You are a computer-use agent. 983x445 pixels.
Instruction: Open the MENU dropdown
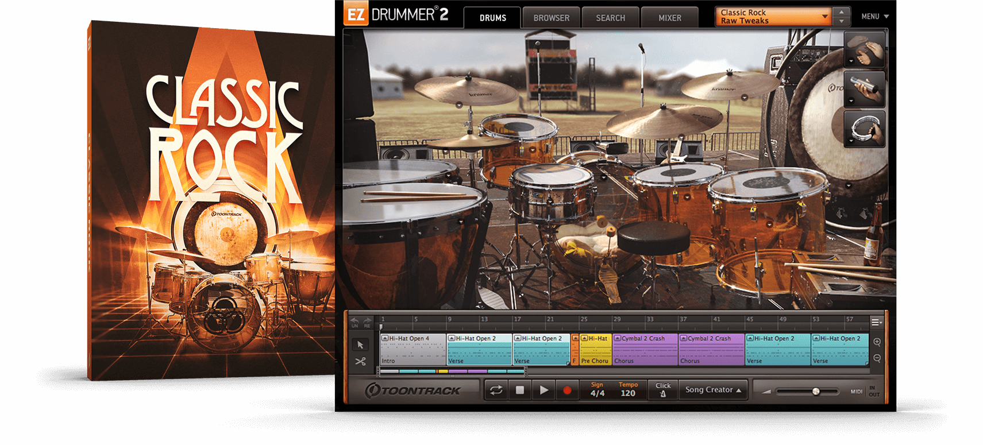(x=874, y=17)
